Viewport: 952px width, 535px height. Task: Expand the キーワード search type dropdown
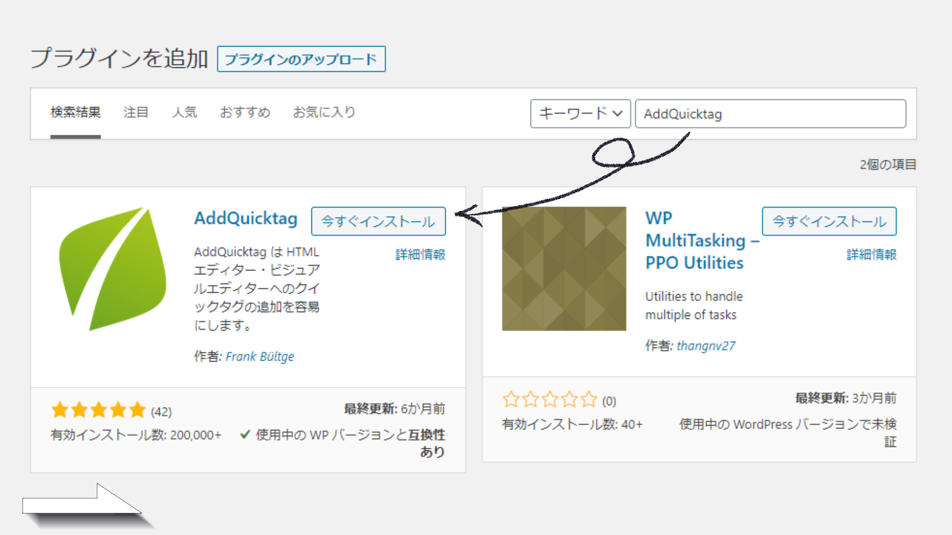(580, 113)
